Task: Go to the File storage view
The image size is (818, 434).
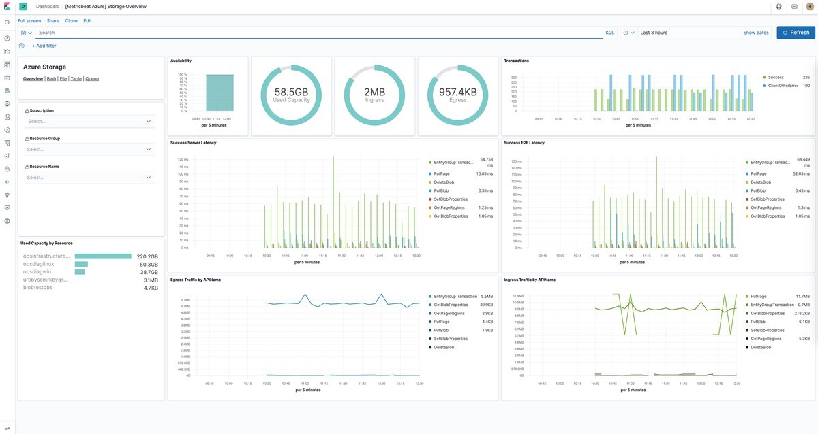Action: 63,79
